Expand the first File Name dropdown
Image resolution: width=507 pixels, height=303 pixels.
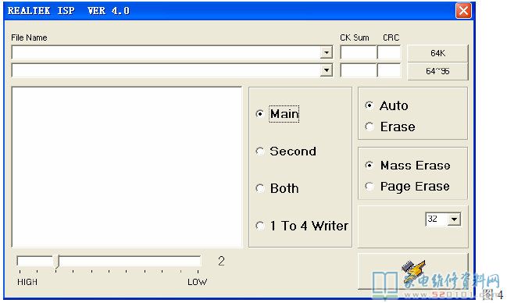(327, 52)
